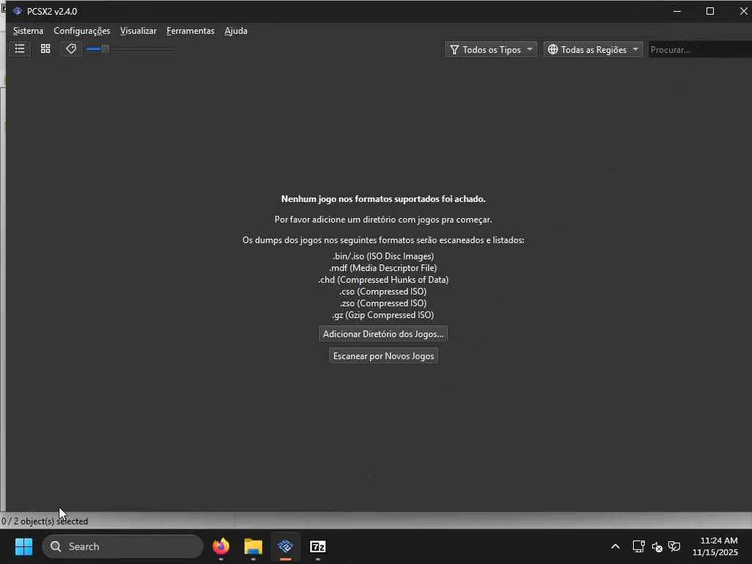752x564 pixels.
Task: Click 'Nenhum jogo nos formatos suportados foi achado.' text
Action: (383, 199)
